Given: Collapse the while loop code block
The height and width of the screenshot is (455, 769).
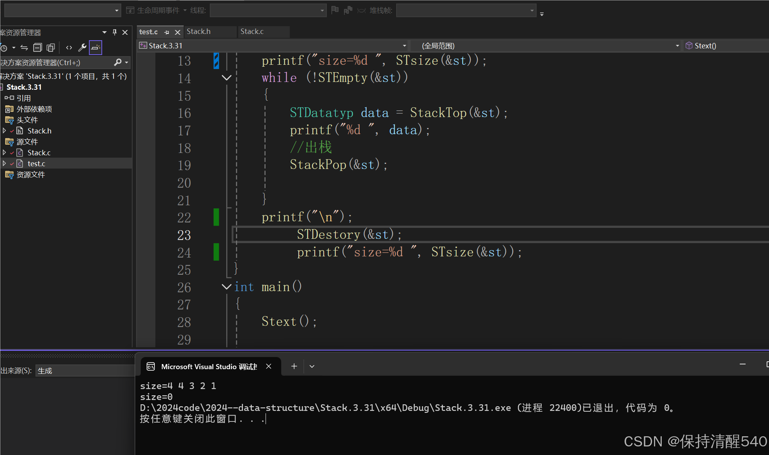Looking at the screenshot, I should point(226,78).
